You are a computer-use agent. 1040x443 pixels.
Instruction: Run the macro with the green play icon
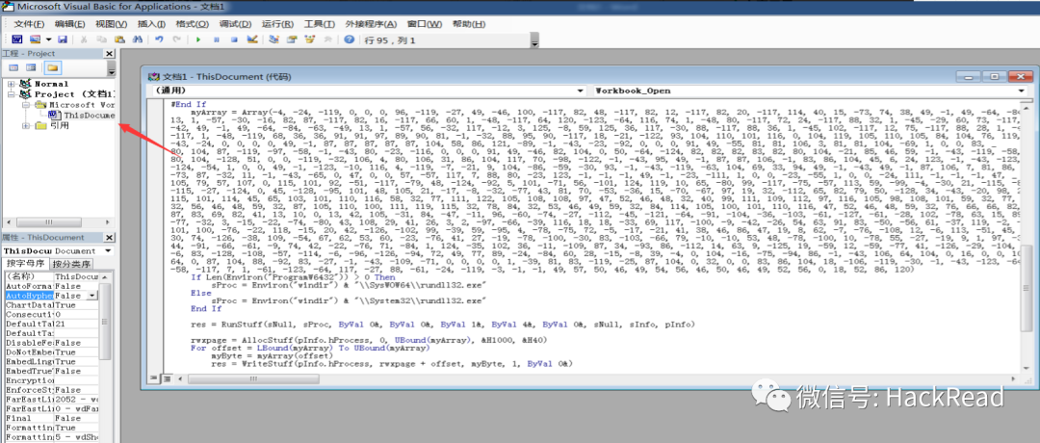(198, 39)
